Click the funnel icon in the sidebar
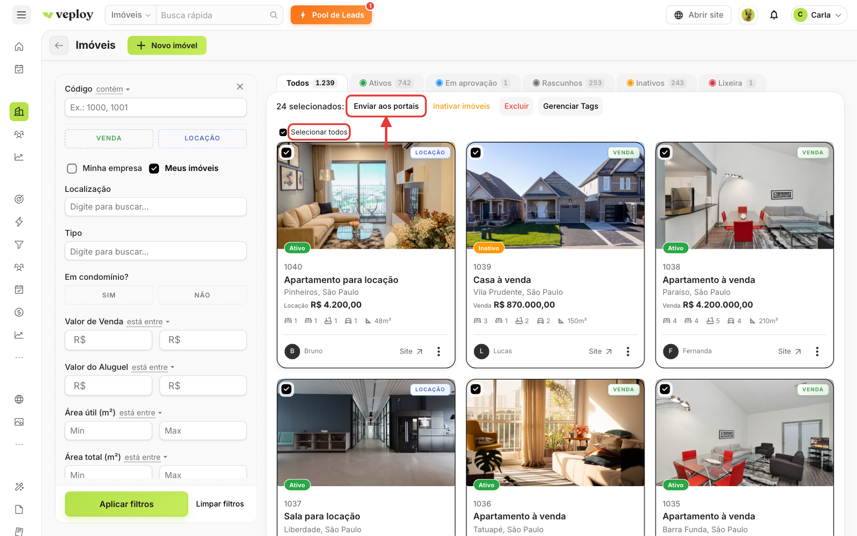Viewport: 857px width, 536px height. click(19, 244)
